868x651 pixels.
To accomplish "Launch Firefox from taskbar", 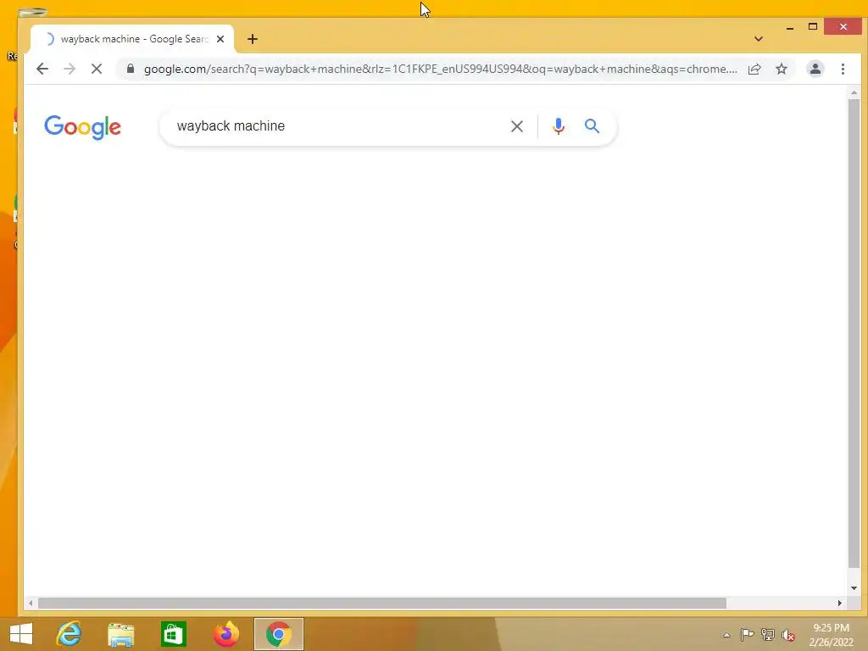I will [225, 634].
